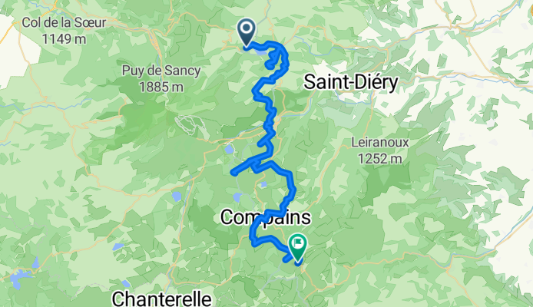The width and height of the screenshot is (533, 307).
Task: Click the small lake beside route's western spur
Action: coord(229,150)
